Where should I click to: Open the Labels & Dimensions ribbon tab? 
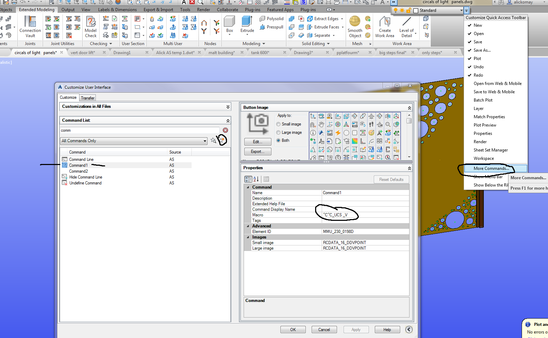(117, 10)
